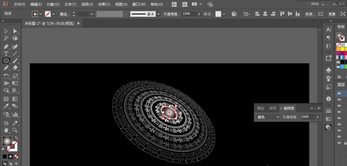Viewport: 347px width, 166px height.
Task: Select the Rotate tool
Action: pos(6,76)
